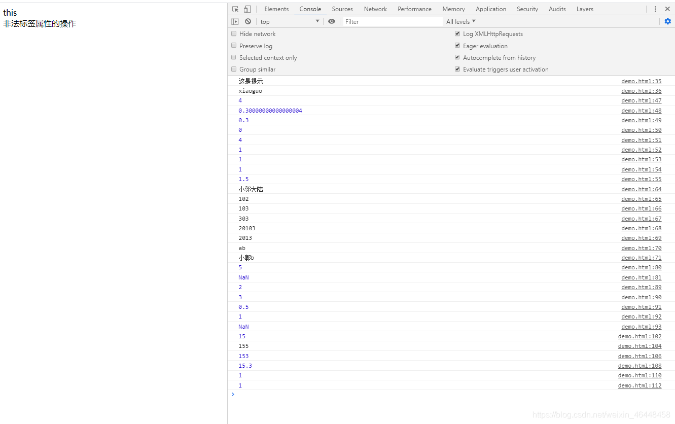Image resolution: width=675 pixels, height=424 pixels.
Task: Open source link demo.html:64
Action: [641, 189]
